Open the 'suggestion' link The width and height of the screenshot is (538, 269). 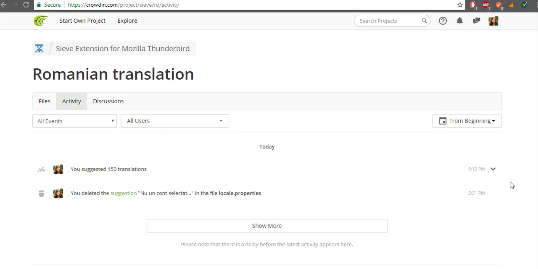(x=124, y=193)
